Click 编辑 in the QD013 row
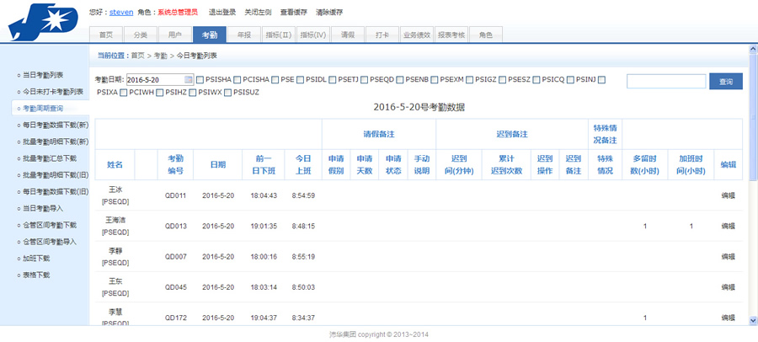This screenshot has width=758, height=342. (728, 226)
